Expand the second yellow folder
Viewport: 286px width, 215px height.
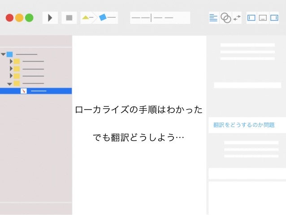click(x=11, y=69)
